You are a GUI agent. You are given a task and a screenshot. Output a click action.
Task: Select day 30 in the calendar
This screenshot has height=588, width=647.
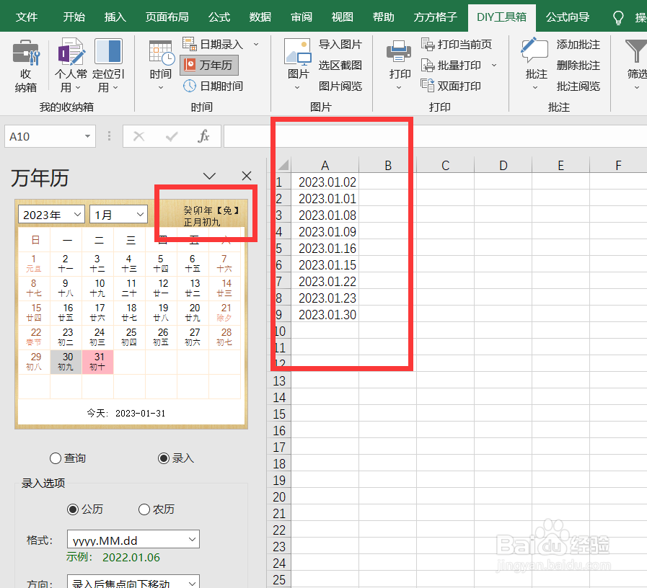tap(66, 362)
